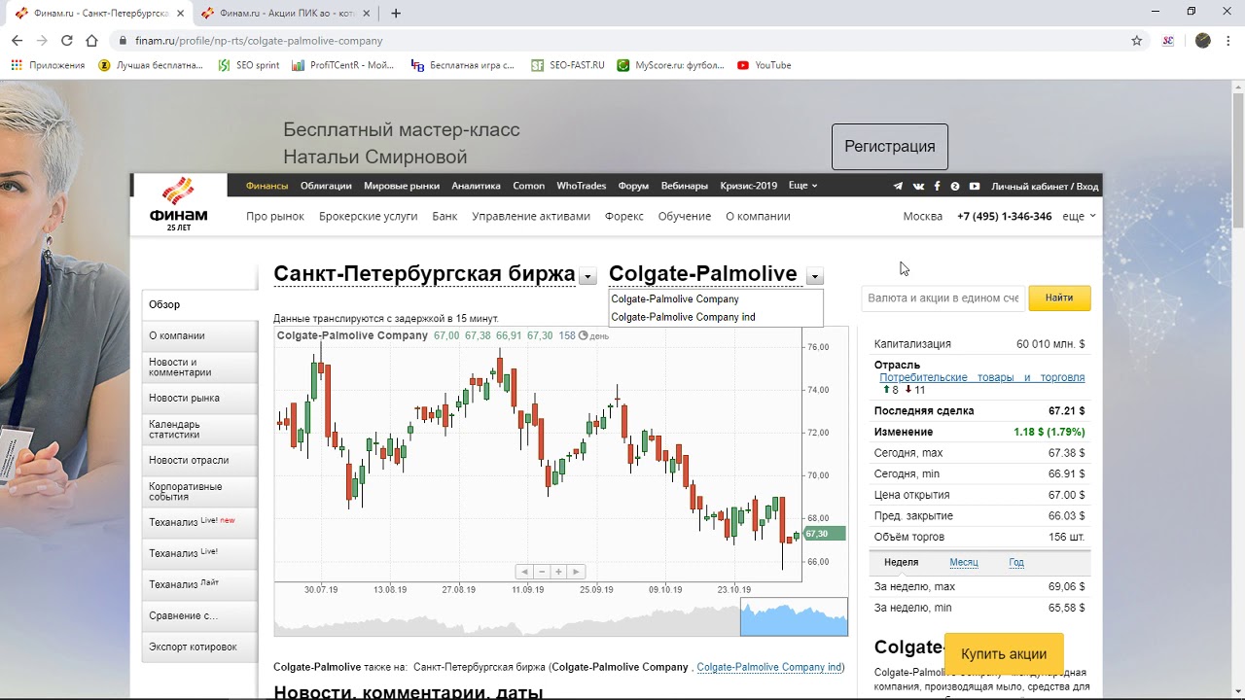
Task: Switch to the Месяц stats tab
Action: [x=964, y=562]
